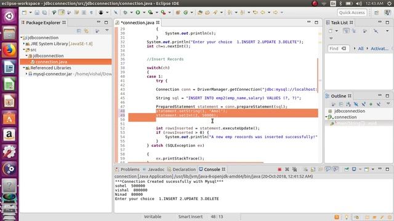The image size is (394, 221).
Task: Click the New Java Class icon
Action: 185,12
